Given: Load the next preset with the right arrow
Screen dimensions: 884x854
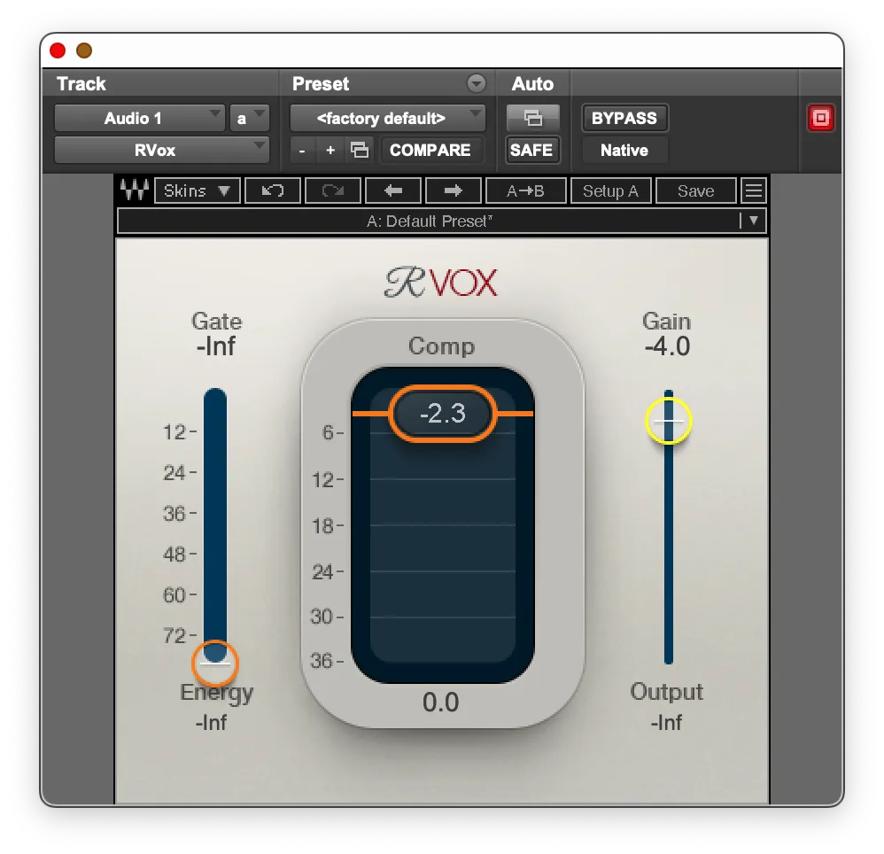Looking at the screenshot, I should tap(453, 190).
